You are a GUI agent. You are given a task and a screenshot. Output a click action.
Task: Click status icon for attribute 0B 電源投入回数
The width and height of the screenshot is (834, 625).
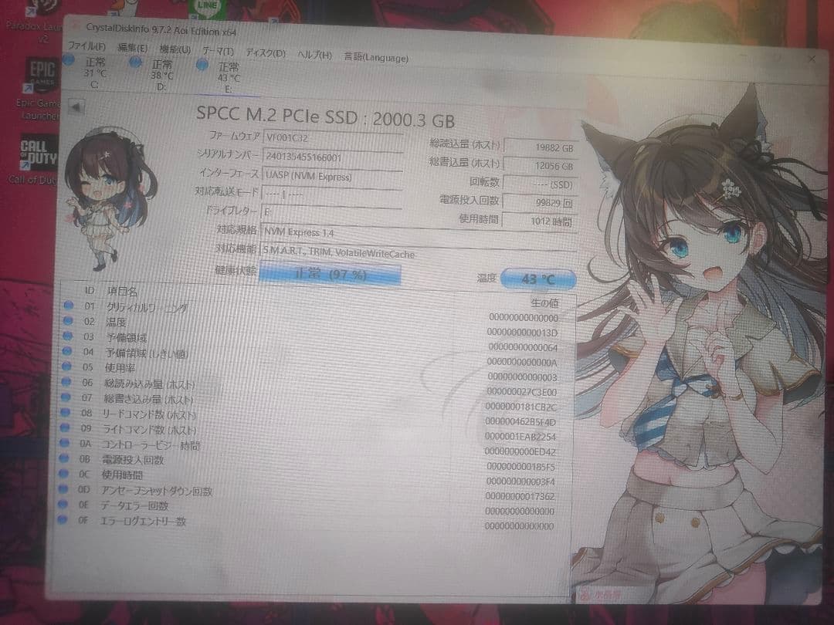[x=64, y=458]
